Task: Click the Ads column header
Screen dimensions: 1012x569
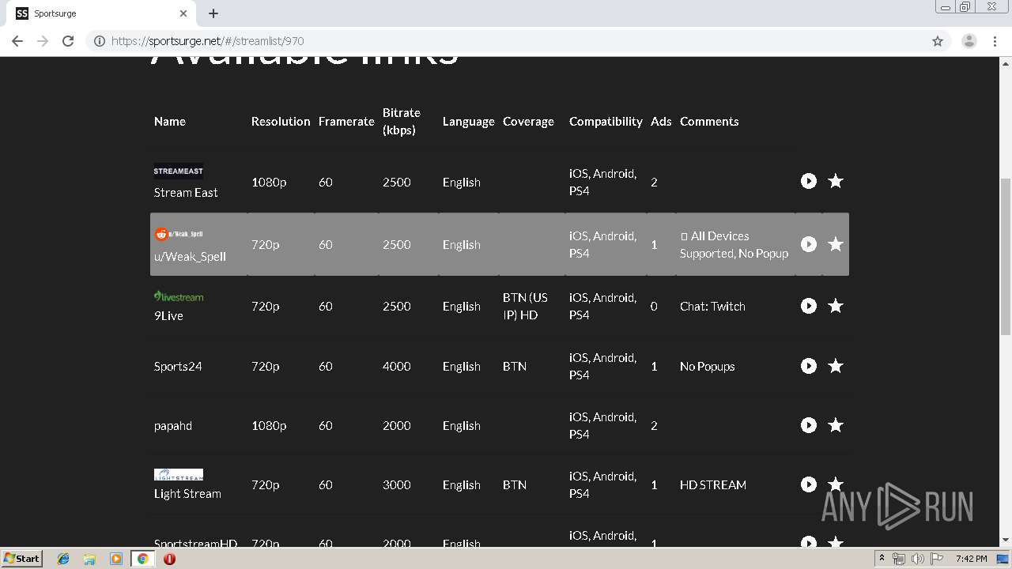Action: pos(661,121)
